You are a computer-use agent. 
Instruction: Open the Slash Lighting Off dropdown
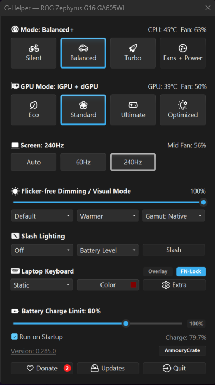click(x=42, y=250)
